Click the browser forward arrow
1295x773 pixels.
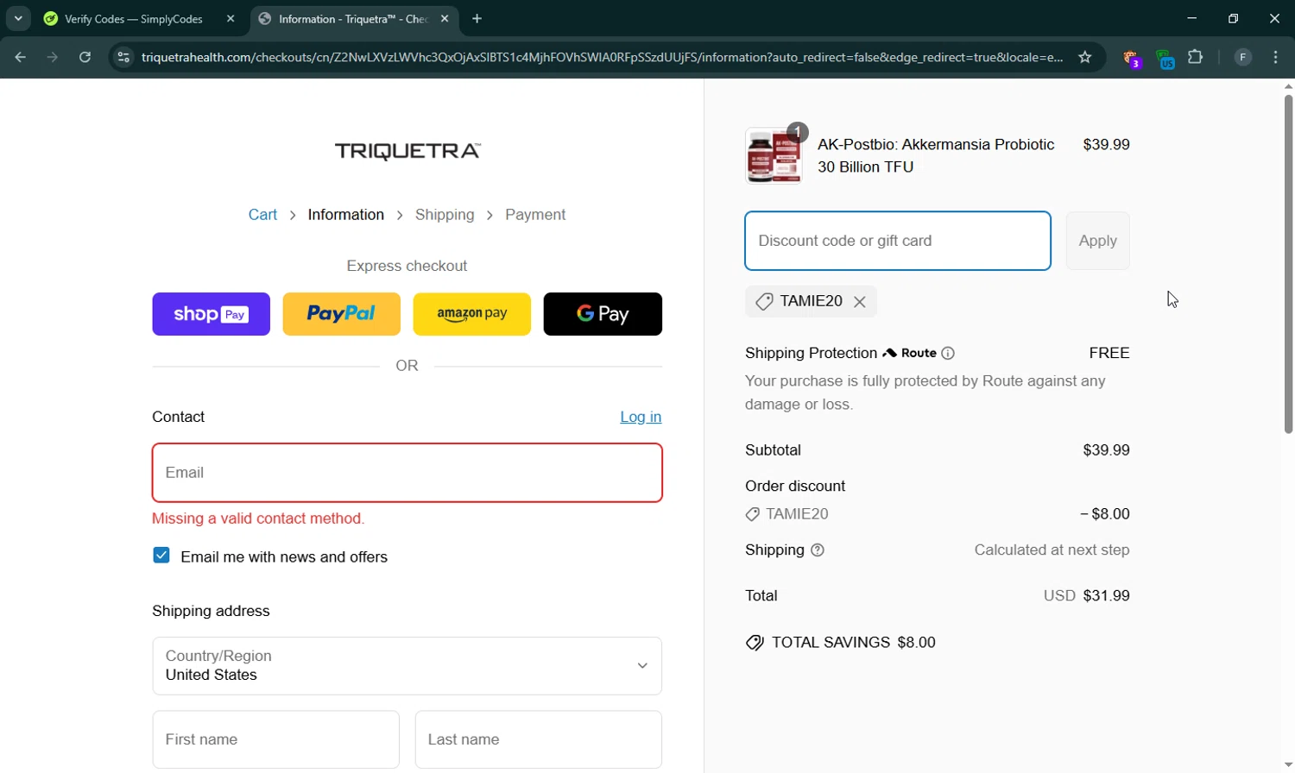pyautogui.click(x=53, y=57)
